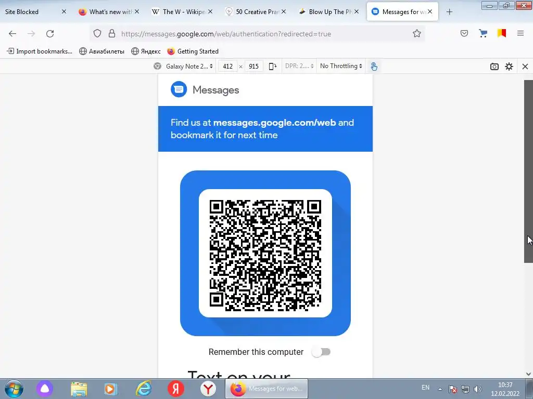Open the purple Alice assistant taskbar icon
This screenshot has width=533, height=399.
tap(45, 389)
